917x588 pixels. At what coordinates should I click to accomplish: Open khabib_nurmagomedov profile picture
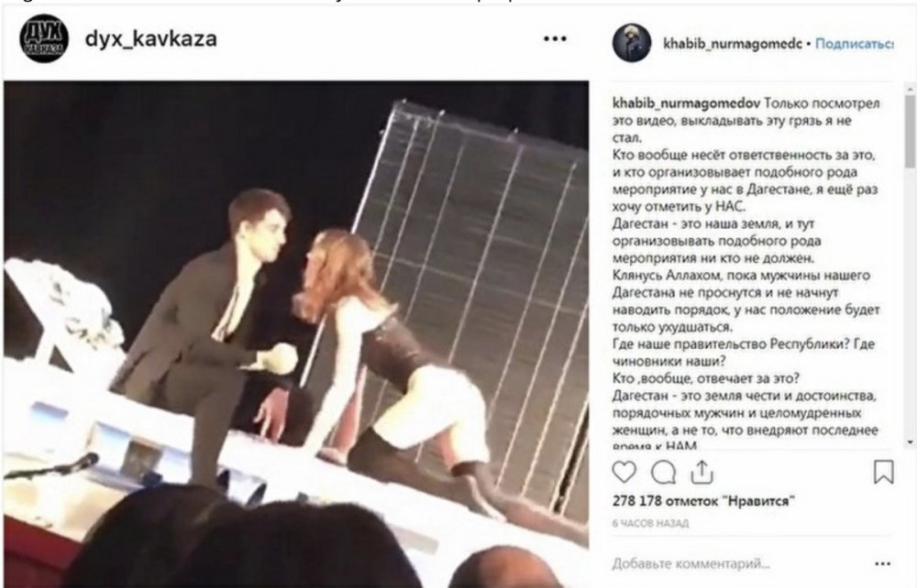(x=632, y=43)
